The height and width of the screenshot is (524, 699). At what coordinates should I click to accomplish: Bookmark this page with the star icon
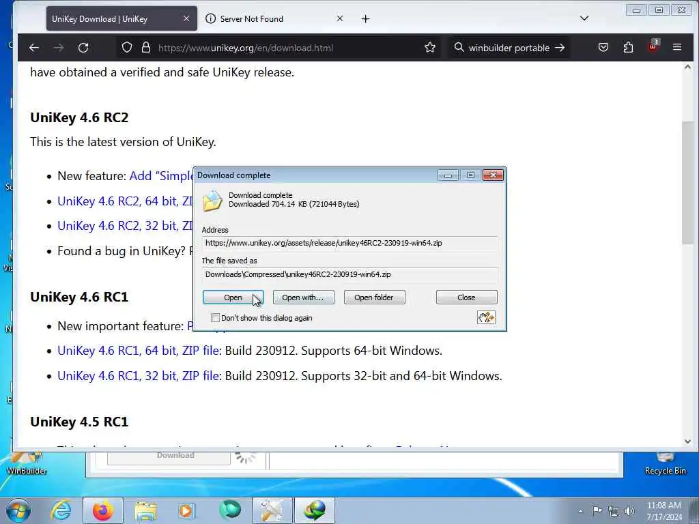pos(430,47)
